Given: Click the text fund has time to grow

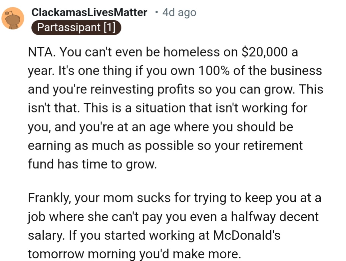Looking at the screenshot, I should point(92,164).
